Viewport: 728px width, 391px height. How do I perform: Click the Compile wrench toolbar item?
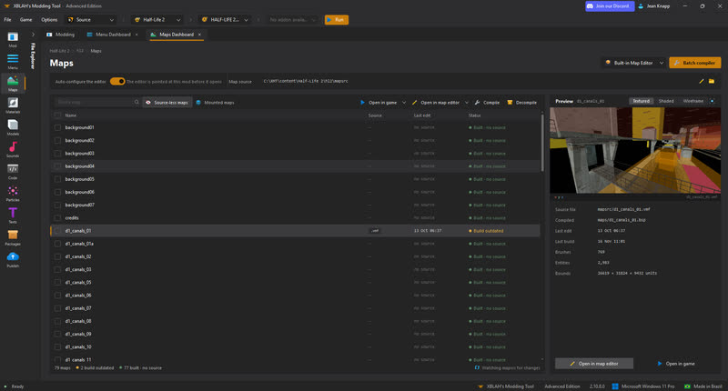pyautogui.click(x=487, y=103)
